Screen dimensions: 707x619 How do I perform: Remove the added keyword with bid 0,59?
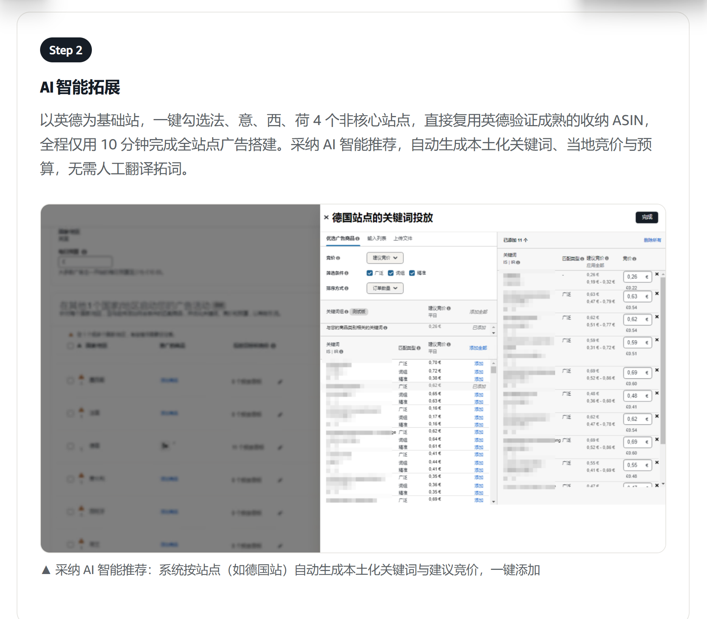click(657, 340)
